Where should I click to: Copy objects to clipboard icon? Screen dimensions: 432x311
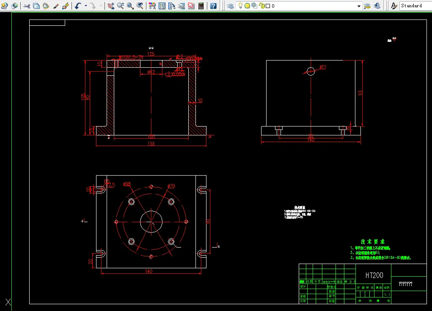pos(36,6)
